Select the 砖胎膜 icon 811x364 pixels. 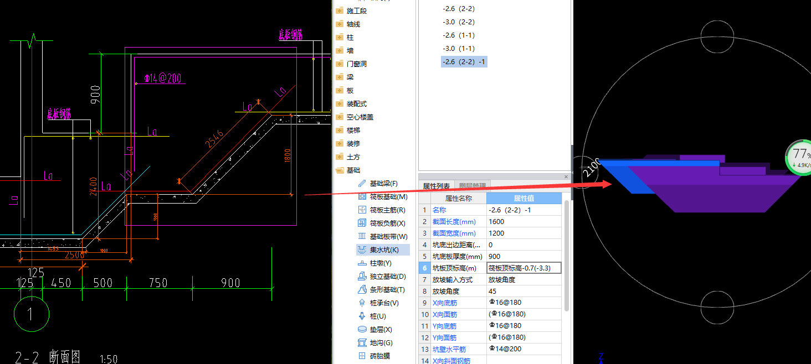click(362, 356)
